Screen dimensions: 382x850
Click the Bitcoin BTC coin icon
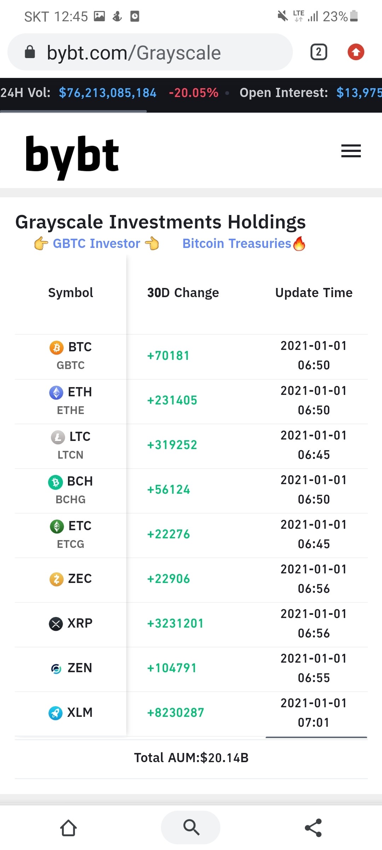(x=57, y=347)
